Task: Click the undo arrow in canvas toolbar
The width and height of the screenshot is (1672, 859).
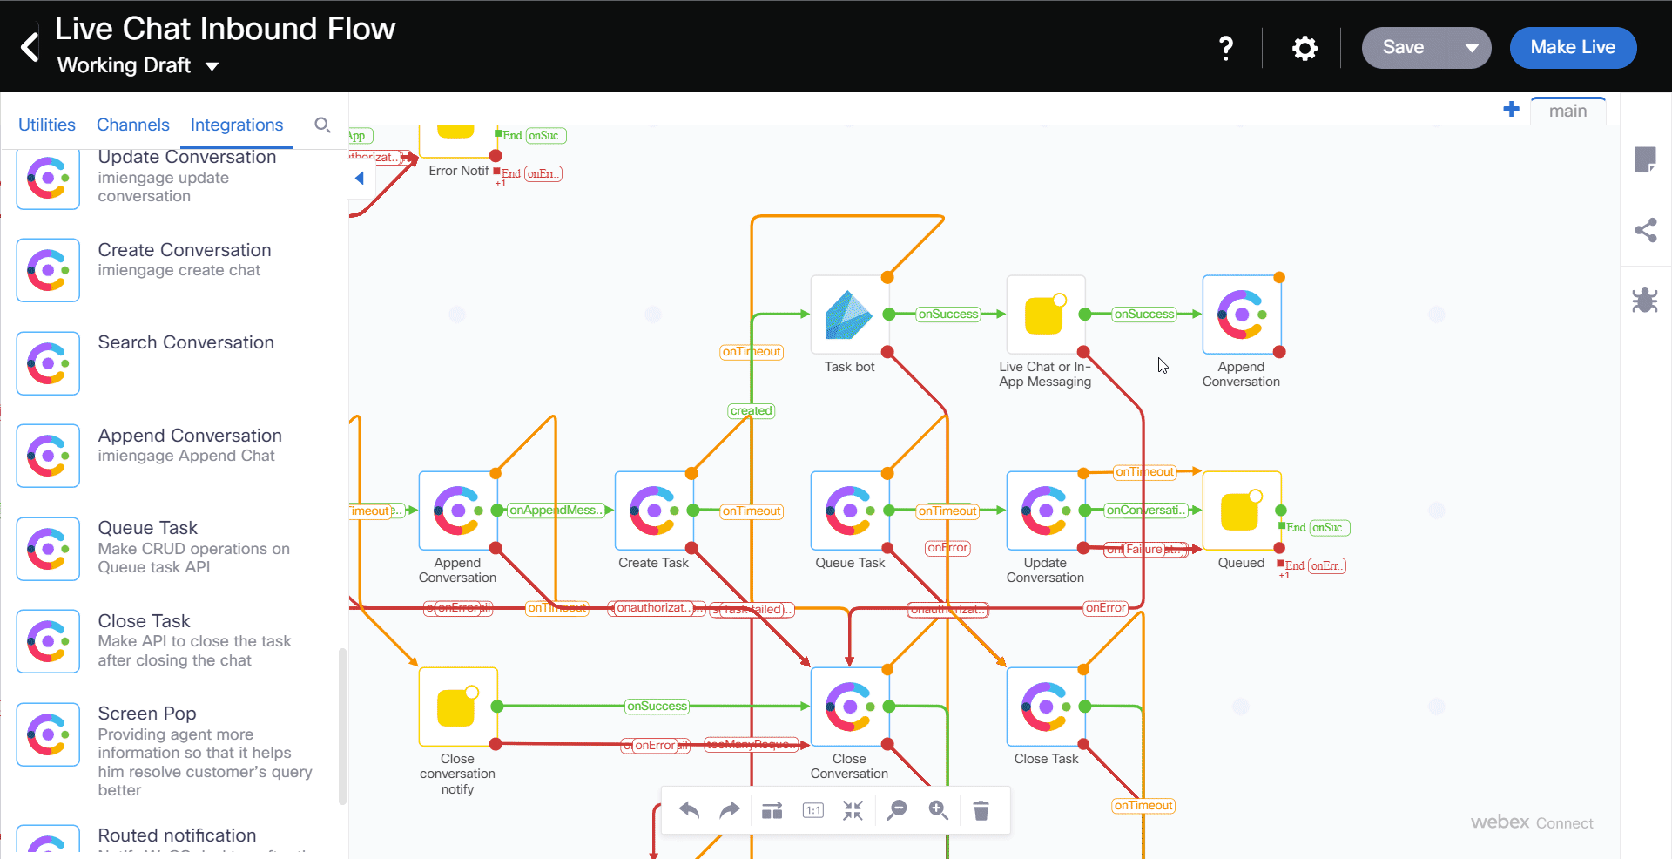Action: pos(689,811)
